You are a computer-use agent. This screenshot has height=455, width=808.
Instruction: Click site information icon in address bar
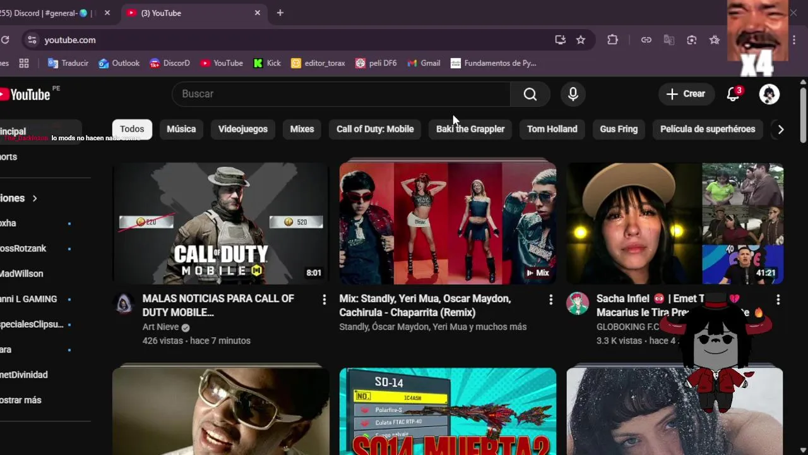[x=32, y=40]
